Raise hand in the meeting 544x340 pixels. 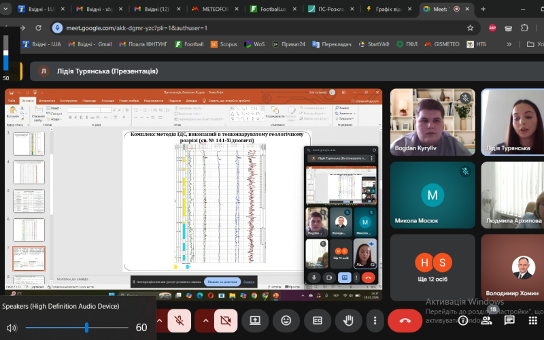pos(347,320)
